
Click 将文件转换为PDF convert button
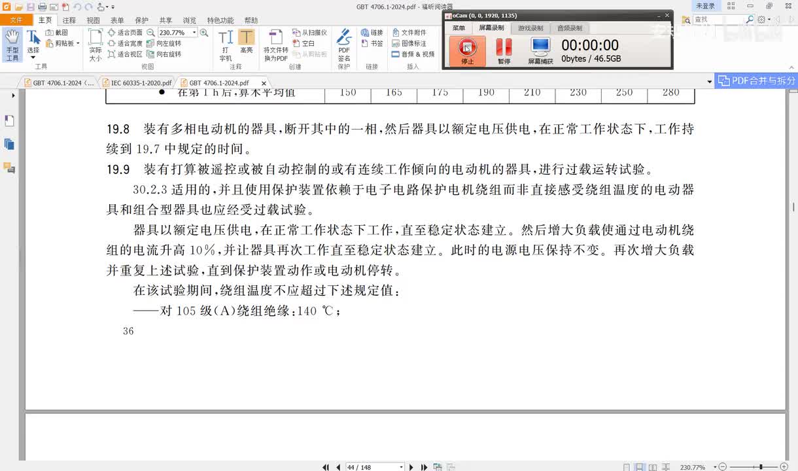pyautogui.click(x=276, y=46)
